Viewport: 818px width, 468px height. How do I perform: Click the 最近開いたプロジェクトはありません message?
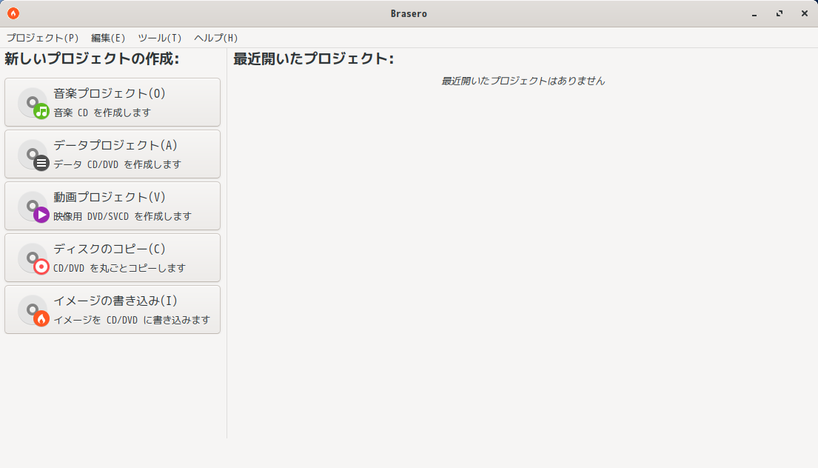(523, 81)
